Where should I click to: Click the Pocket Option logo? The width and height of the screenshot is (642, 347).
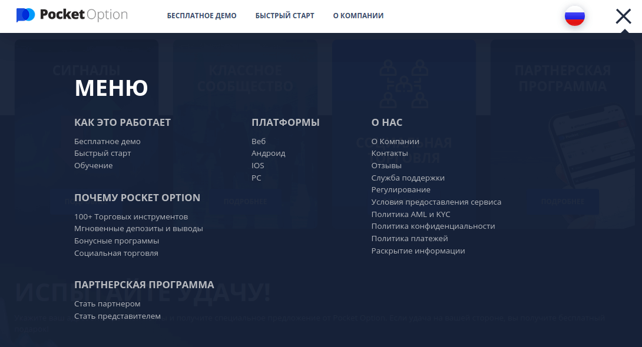click(x=72, y=15)
